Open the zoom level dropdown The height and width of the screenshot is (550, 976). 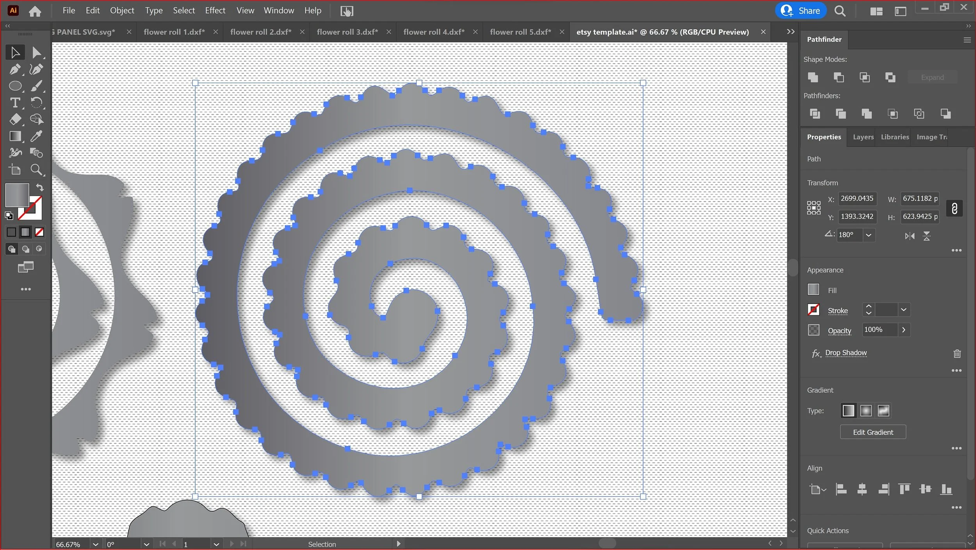(96, 544)
